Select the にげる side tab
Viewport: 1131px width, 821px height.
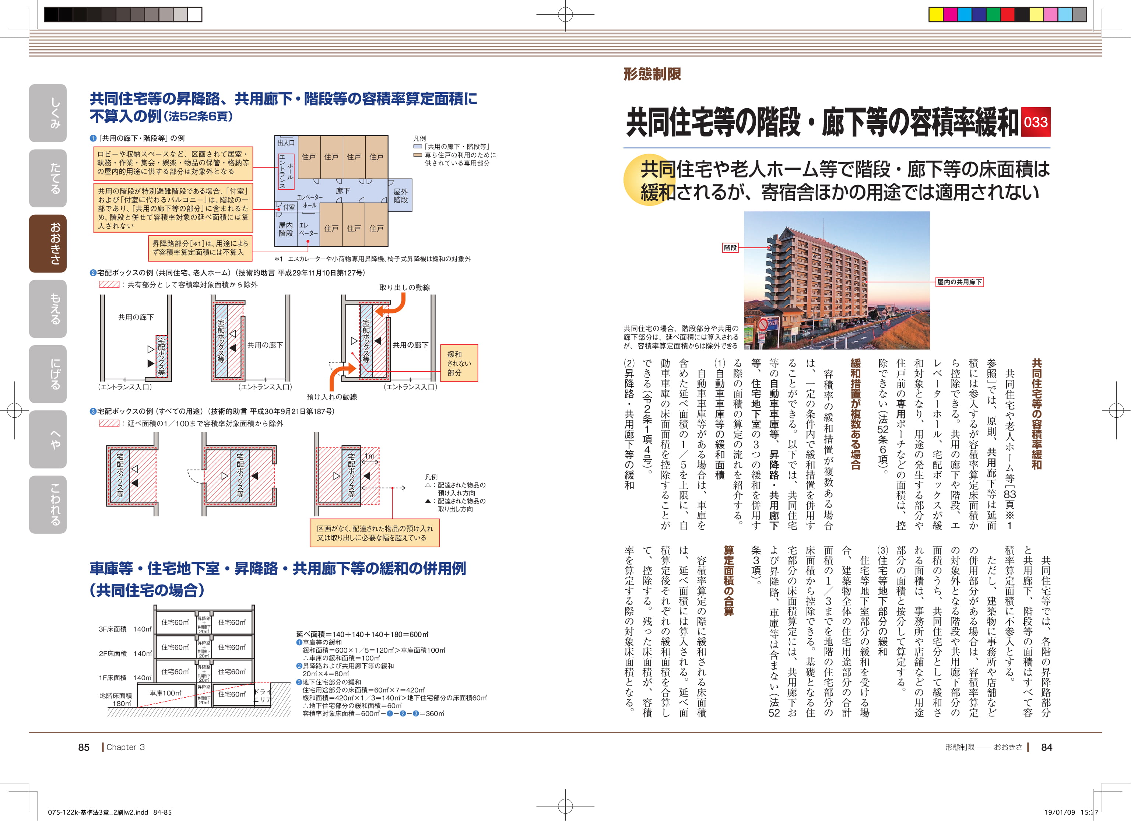[x=48, y=374]
